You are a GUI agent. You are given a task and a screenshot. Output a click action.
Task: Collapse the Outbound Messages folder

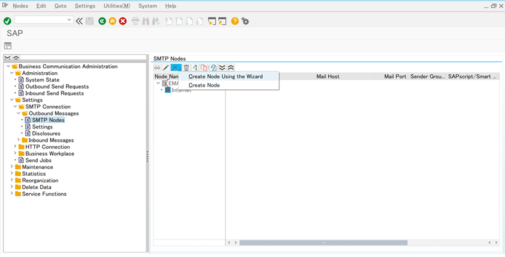tap(19, 113)
